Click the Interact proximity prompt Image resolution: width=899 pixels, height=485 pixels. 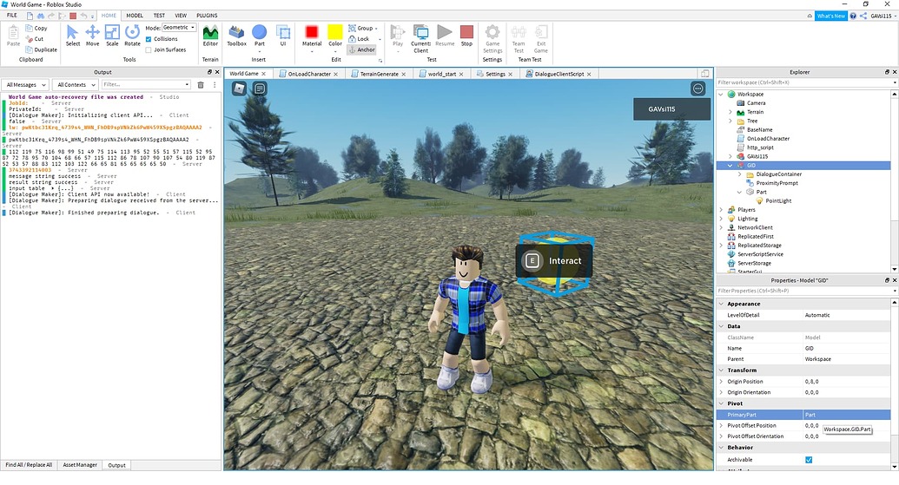pos(553,261)
